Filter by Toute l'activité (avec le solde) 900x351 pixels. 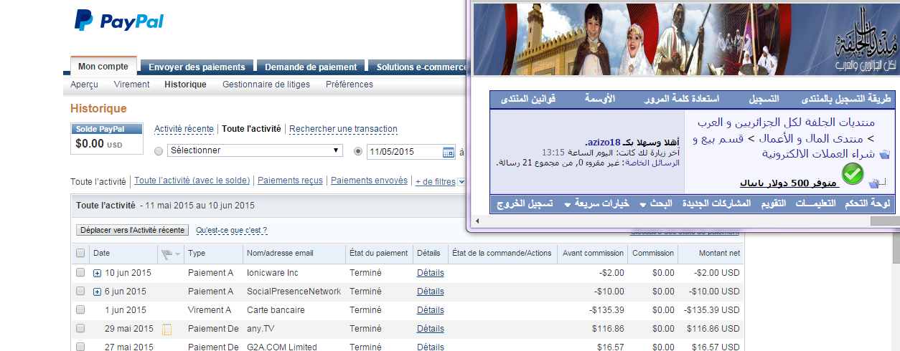pos(192,181)
